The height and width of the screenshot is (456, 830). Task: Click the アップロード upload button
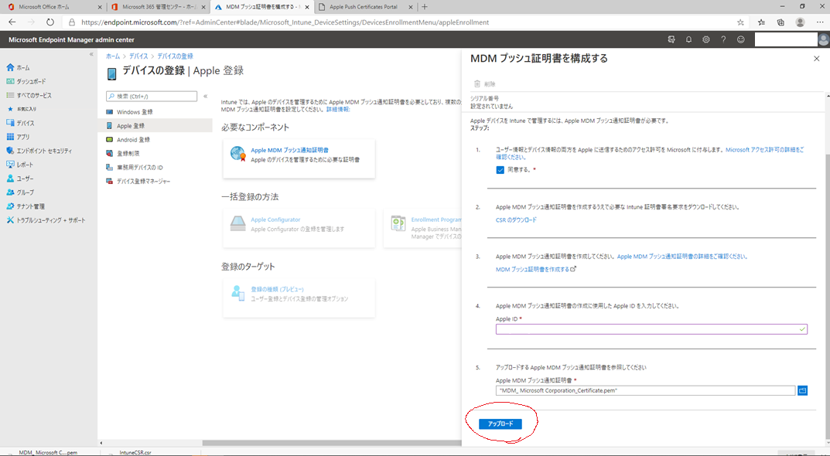click(500, 424)
